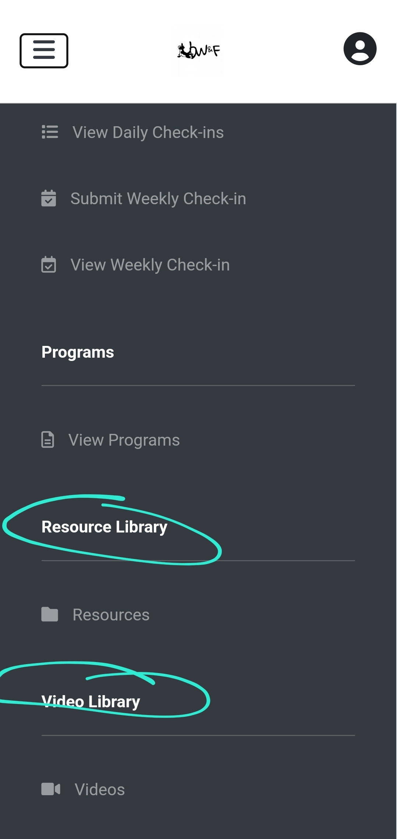The image size is (397, 839).
Task: Select the Resource Library section heading
Action: pyautogui.click(x=104, y=527)
